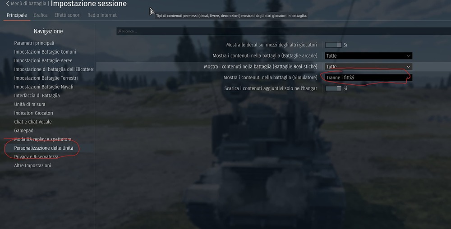Toggle Scarica i contenuti aggiuntivi solo nell'hangar
451x229 pixels.
[x=333, y=88]
